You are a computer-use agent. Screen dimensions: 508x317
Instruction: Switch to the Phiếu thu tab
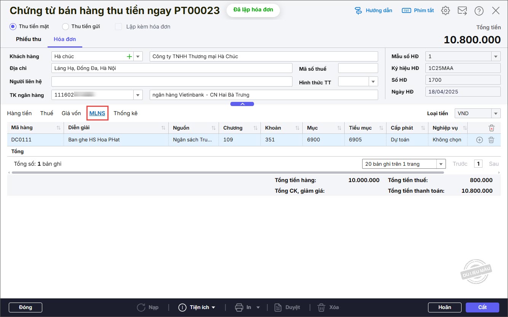point(29,39)
